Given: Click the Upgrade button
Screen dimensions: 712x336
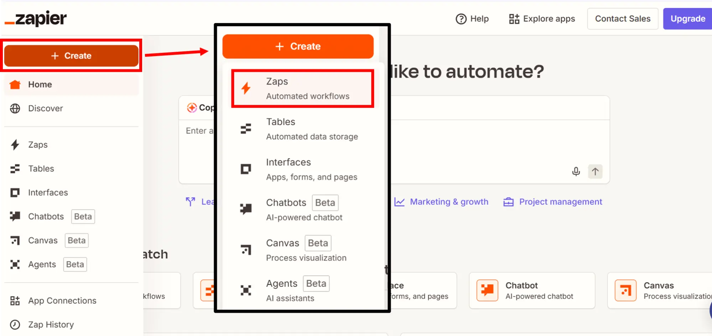Looking at the screenshot, I should (x=687, y=19).
